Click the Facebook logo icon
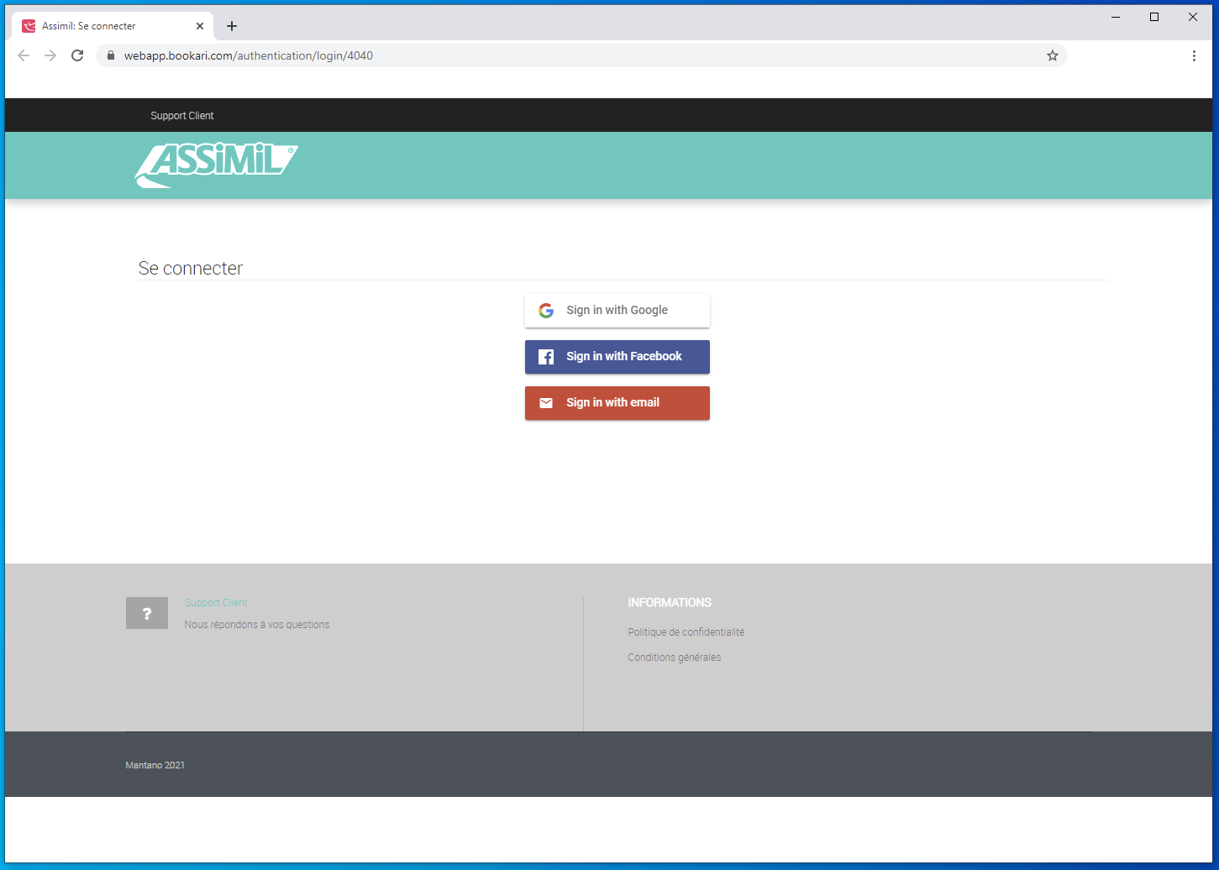Image resolution: width=1219 pixels, height=870 pixels. (x=546, y=357)
